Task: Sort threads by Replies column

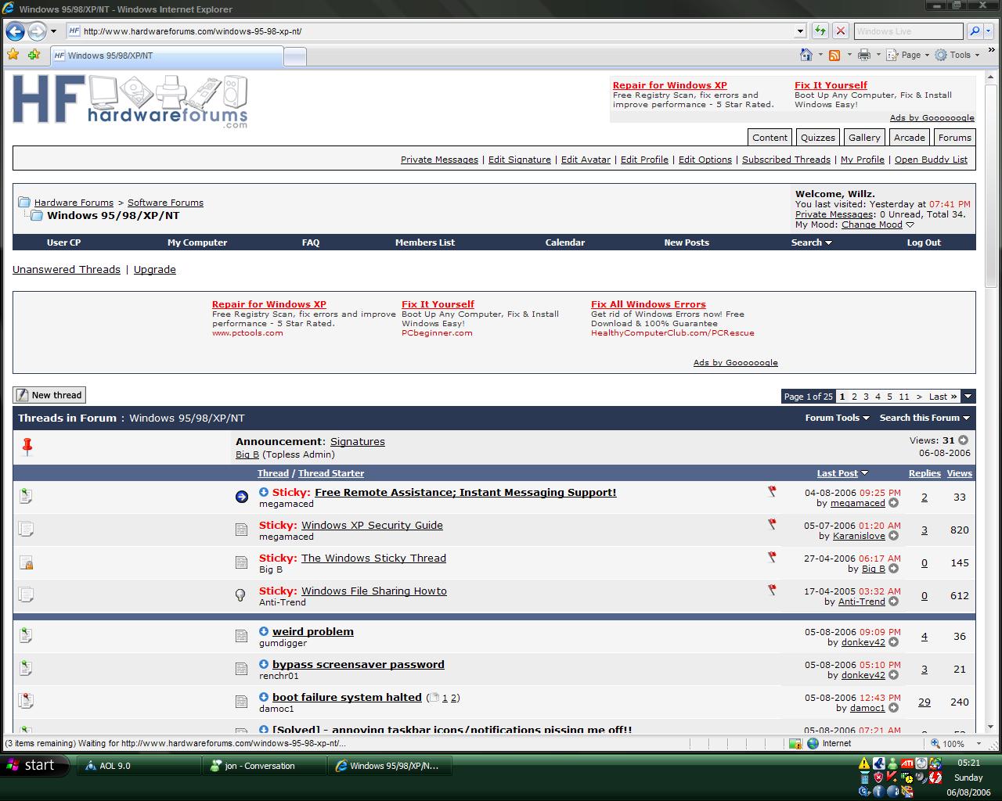Action: click(x=925, y=473)
